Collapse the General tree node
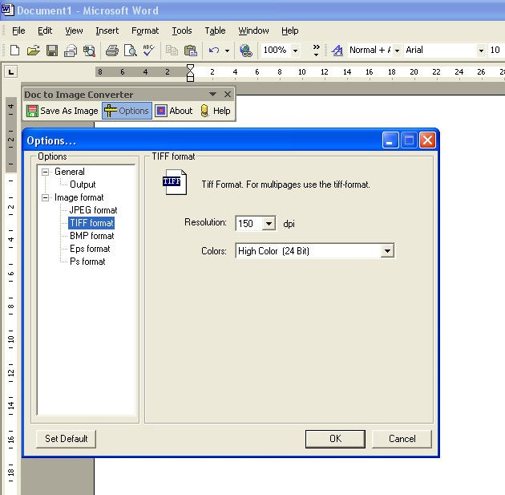Image resolution: width=505 pixels, height=495 pixels. (45, 172)
